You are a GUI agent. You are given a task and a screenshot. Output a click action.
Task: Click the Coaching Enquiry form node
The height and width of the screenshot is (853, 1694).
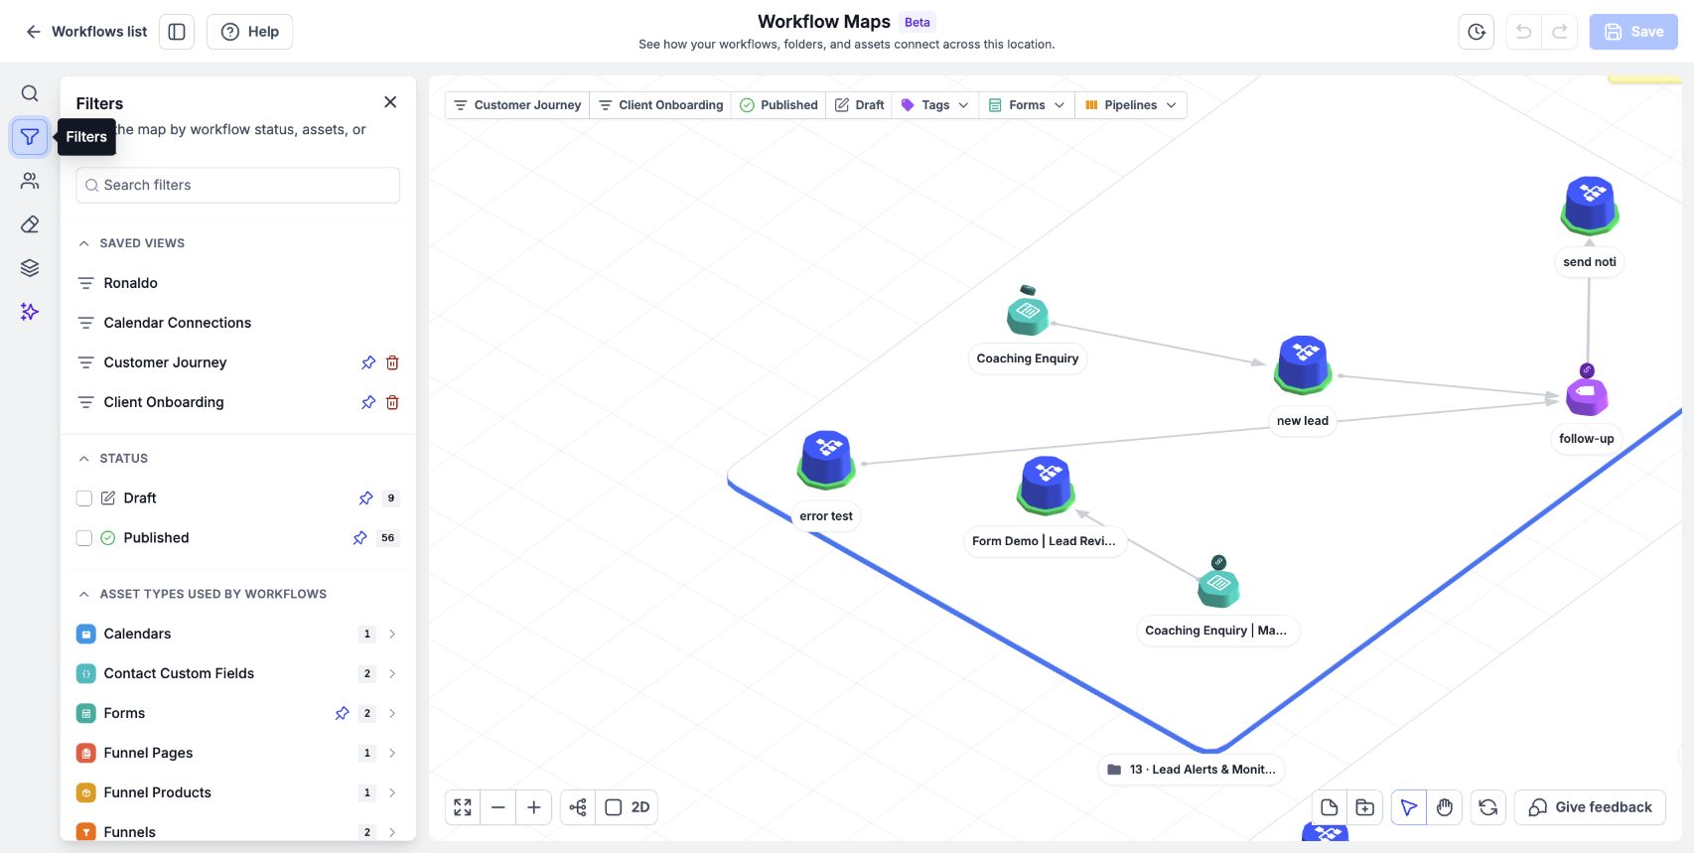[1028, 316]
